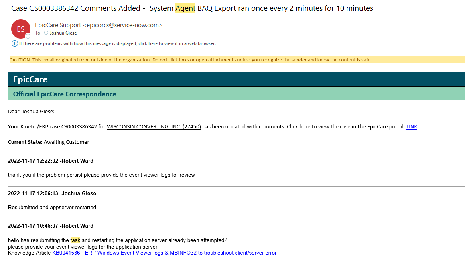Click the 2022-11-17 12:06:13 Joshua Giese comment header
465x271 pixels.
coord(52,194)
